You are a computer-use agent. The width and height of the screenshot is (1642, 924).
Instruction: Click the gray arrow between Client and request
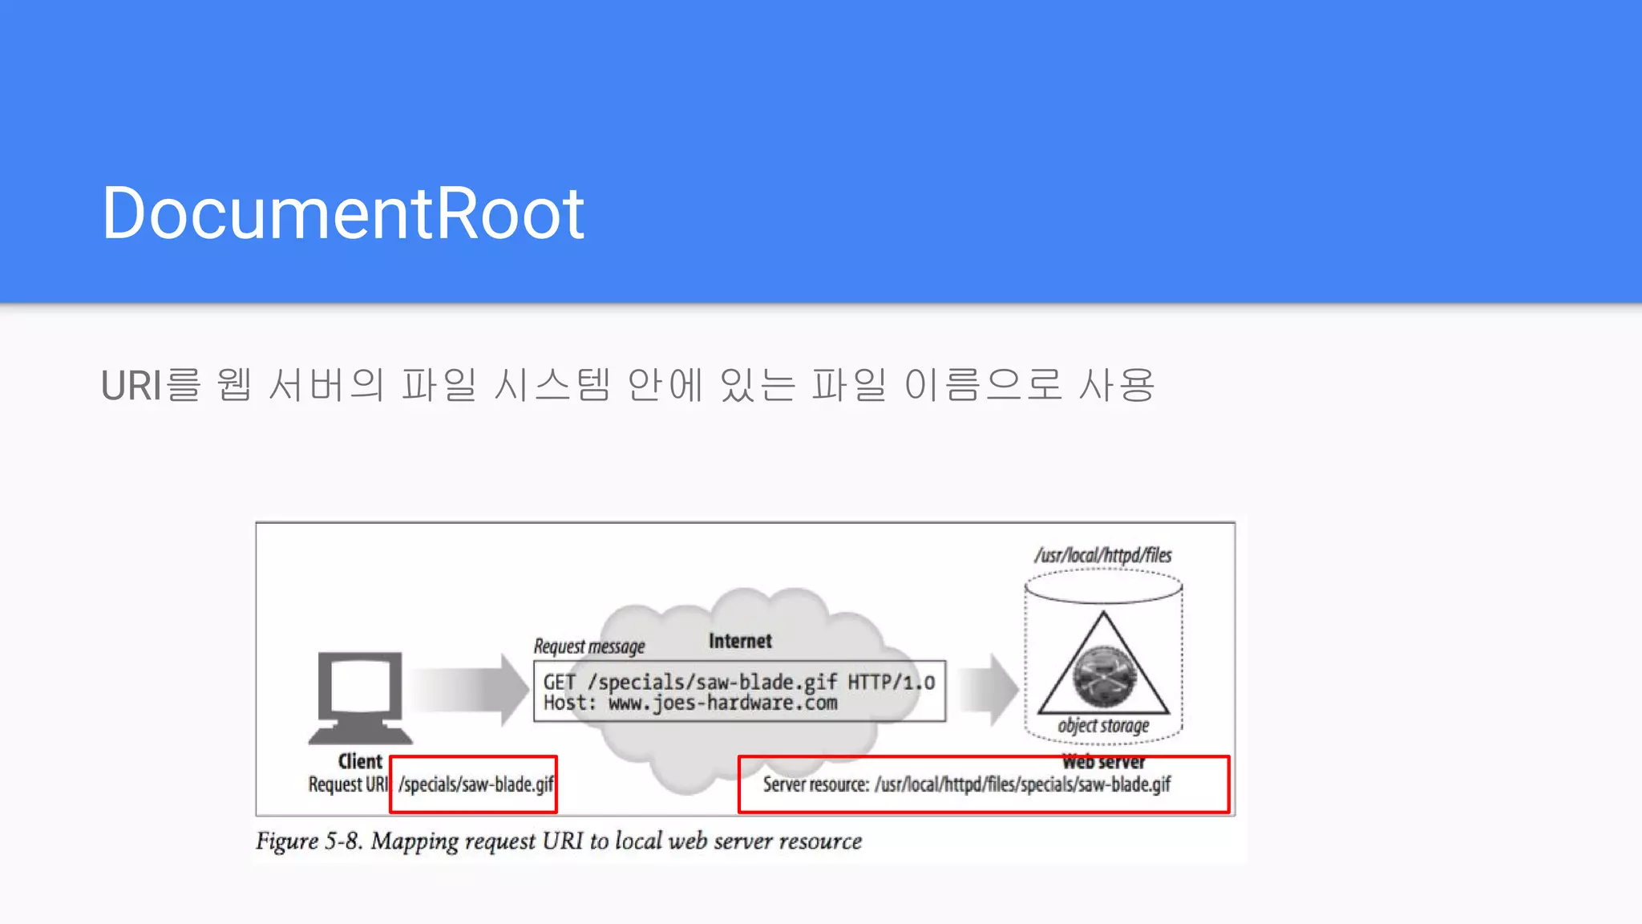471,689
